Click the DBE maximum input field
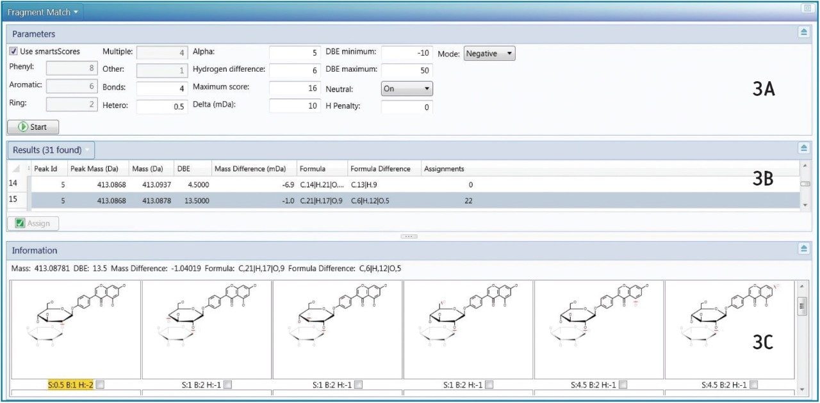 click(407, 70)
